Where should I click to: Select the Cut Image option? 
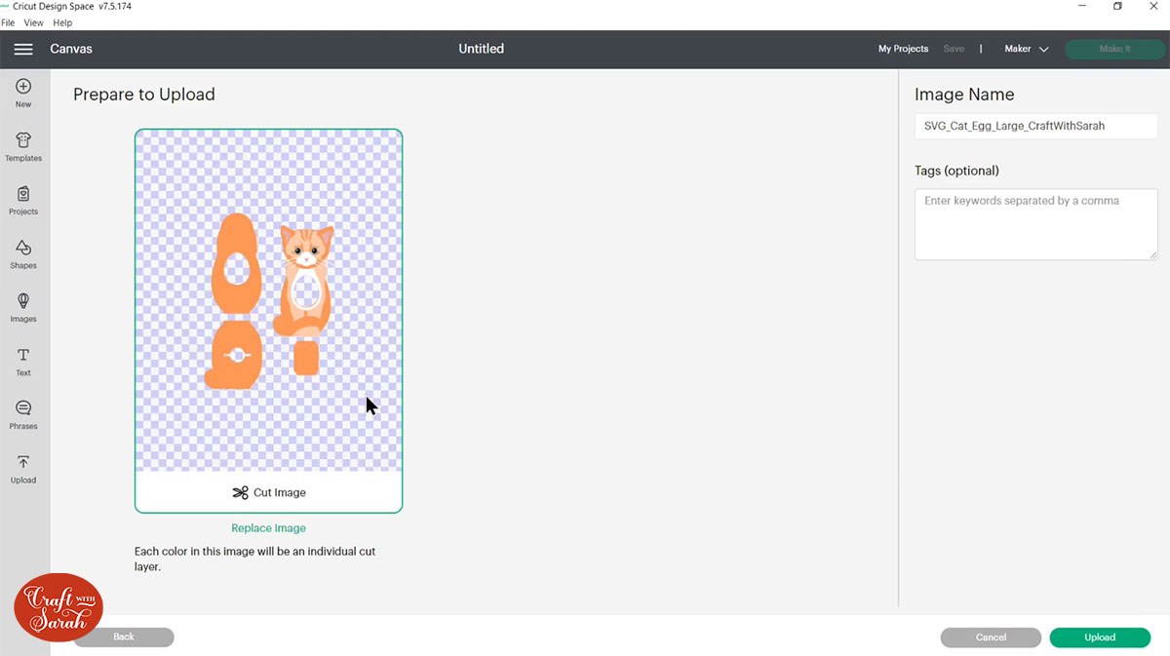tap(268, 492)
